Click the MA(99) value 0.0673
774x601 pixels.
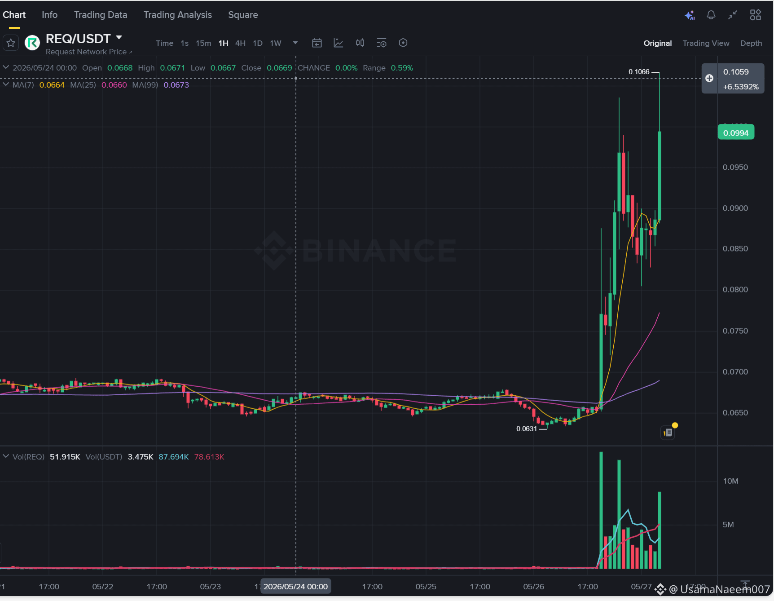point(176,85)
